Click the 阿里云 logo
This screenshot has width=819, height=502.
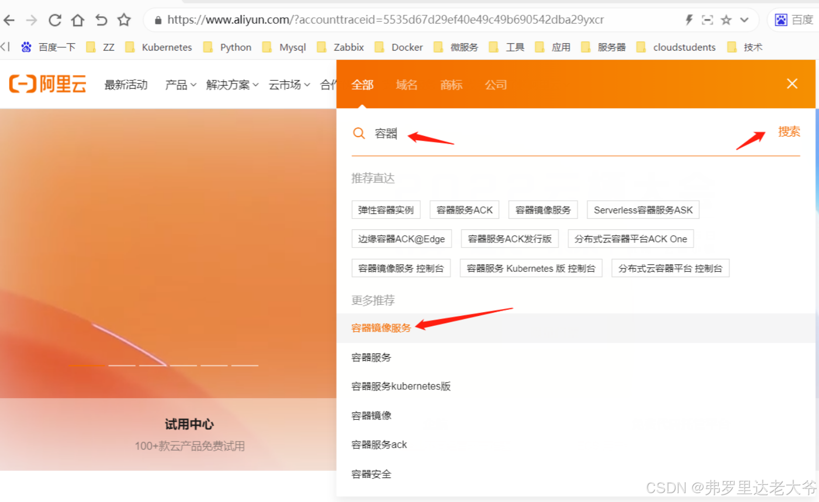[x=48, y=84]
